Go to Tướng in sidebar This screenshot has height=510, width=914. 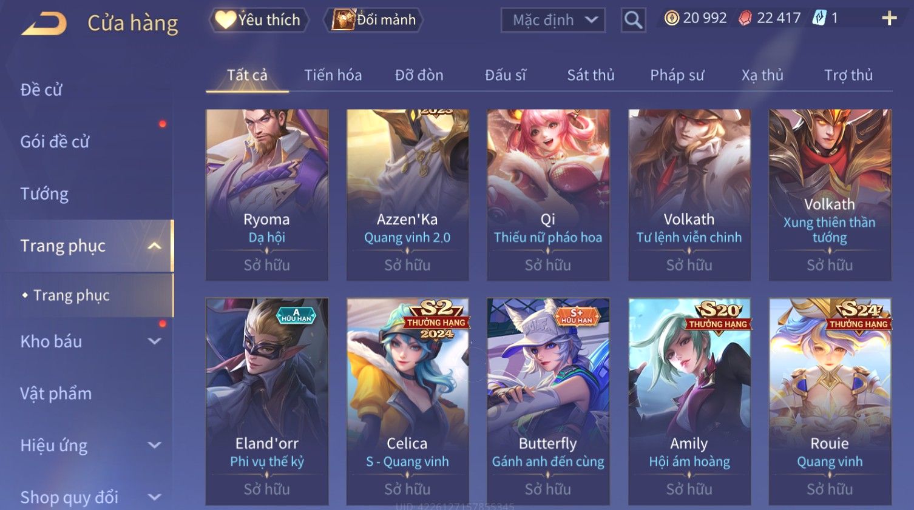(x=44, y=194)
